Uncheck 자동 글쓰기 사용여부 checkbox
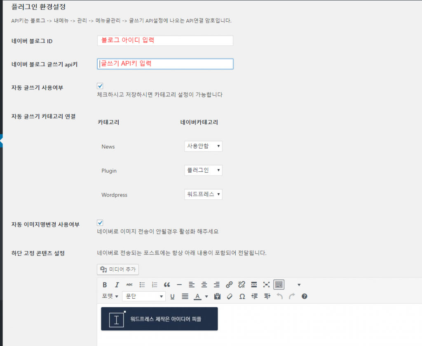 tap(100, 86)
